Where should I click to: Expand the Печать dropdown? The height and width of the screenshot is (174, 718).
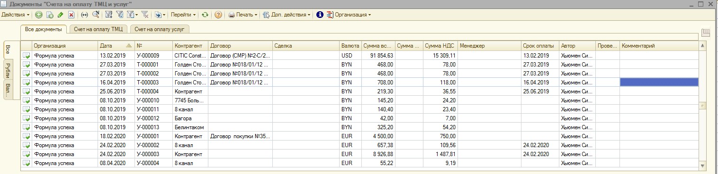(x=243, y=15)
